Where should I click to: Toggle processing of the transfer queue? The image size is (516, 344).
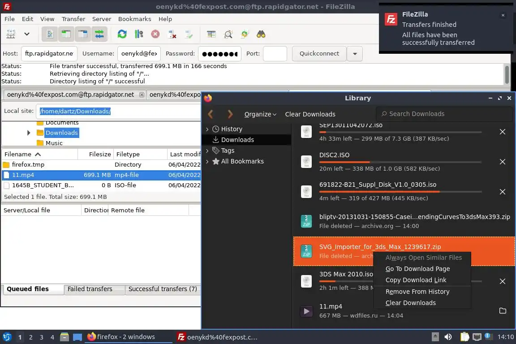[x=139, y=34]
